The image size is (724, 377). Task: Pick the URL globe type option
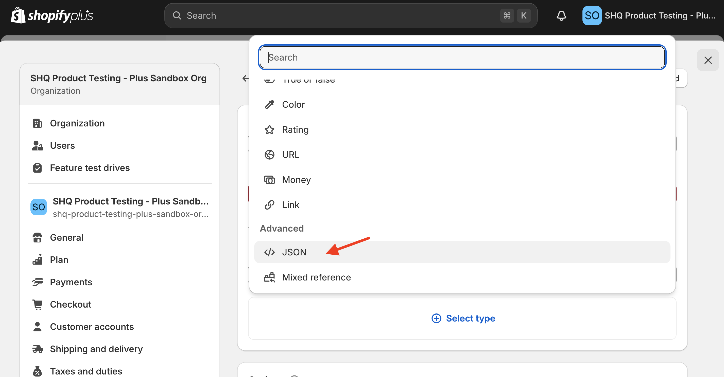pyautogui.click(x=290, y=154)
